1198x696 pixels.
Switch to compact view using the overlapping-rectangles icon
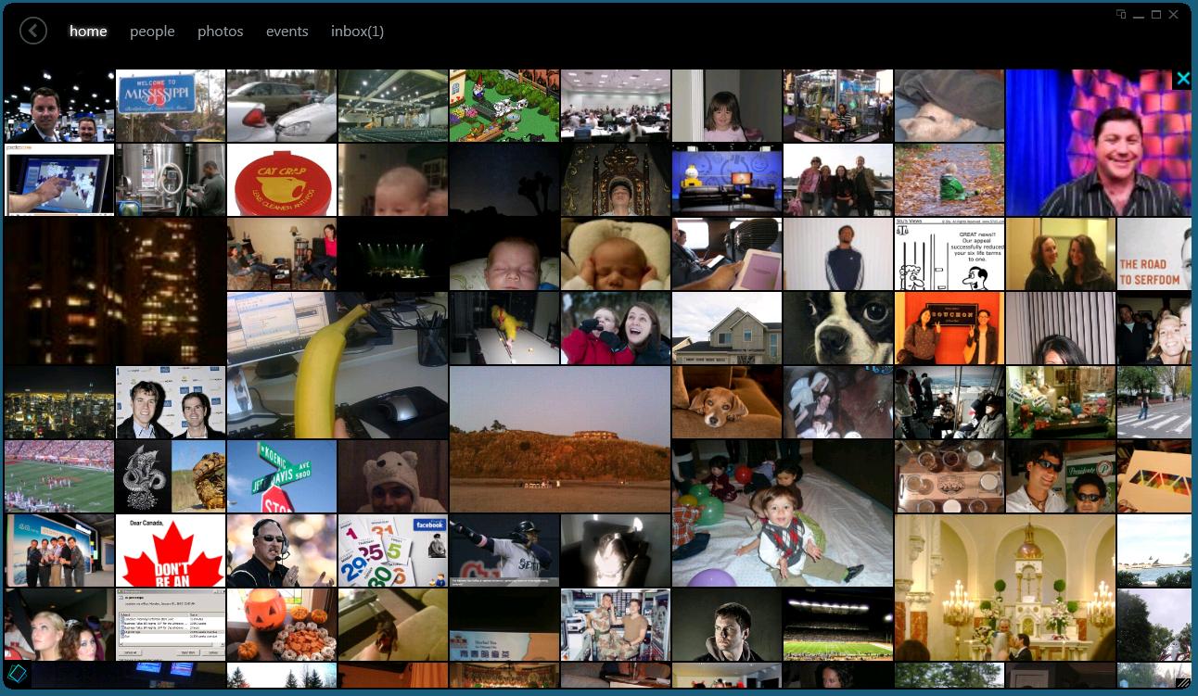[x=1121, y=15]
